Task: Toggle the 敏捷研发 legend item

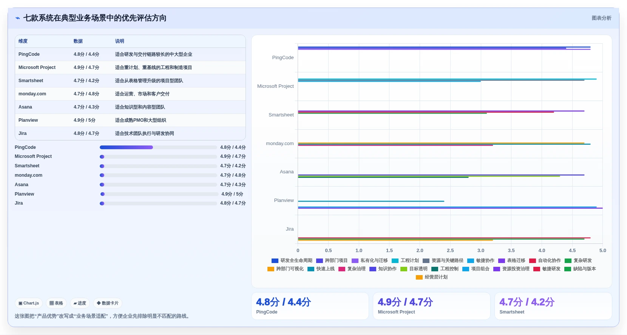Action: coord(547,269)
